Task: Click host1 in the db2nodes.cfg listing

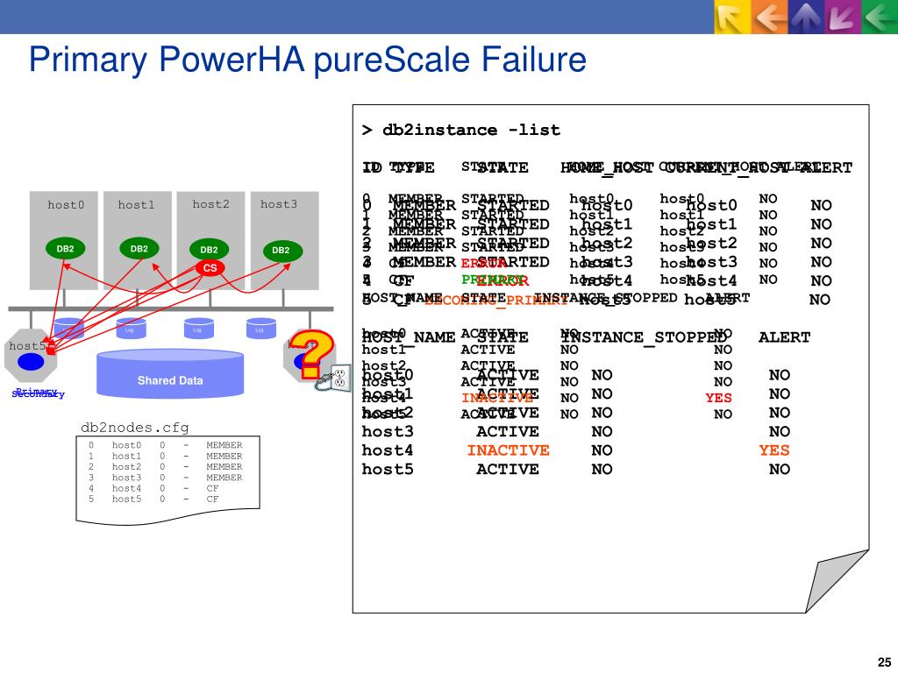Action: coord(126,456)
